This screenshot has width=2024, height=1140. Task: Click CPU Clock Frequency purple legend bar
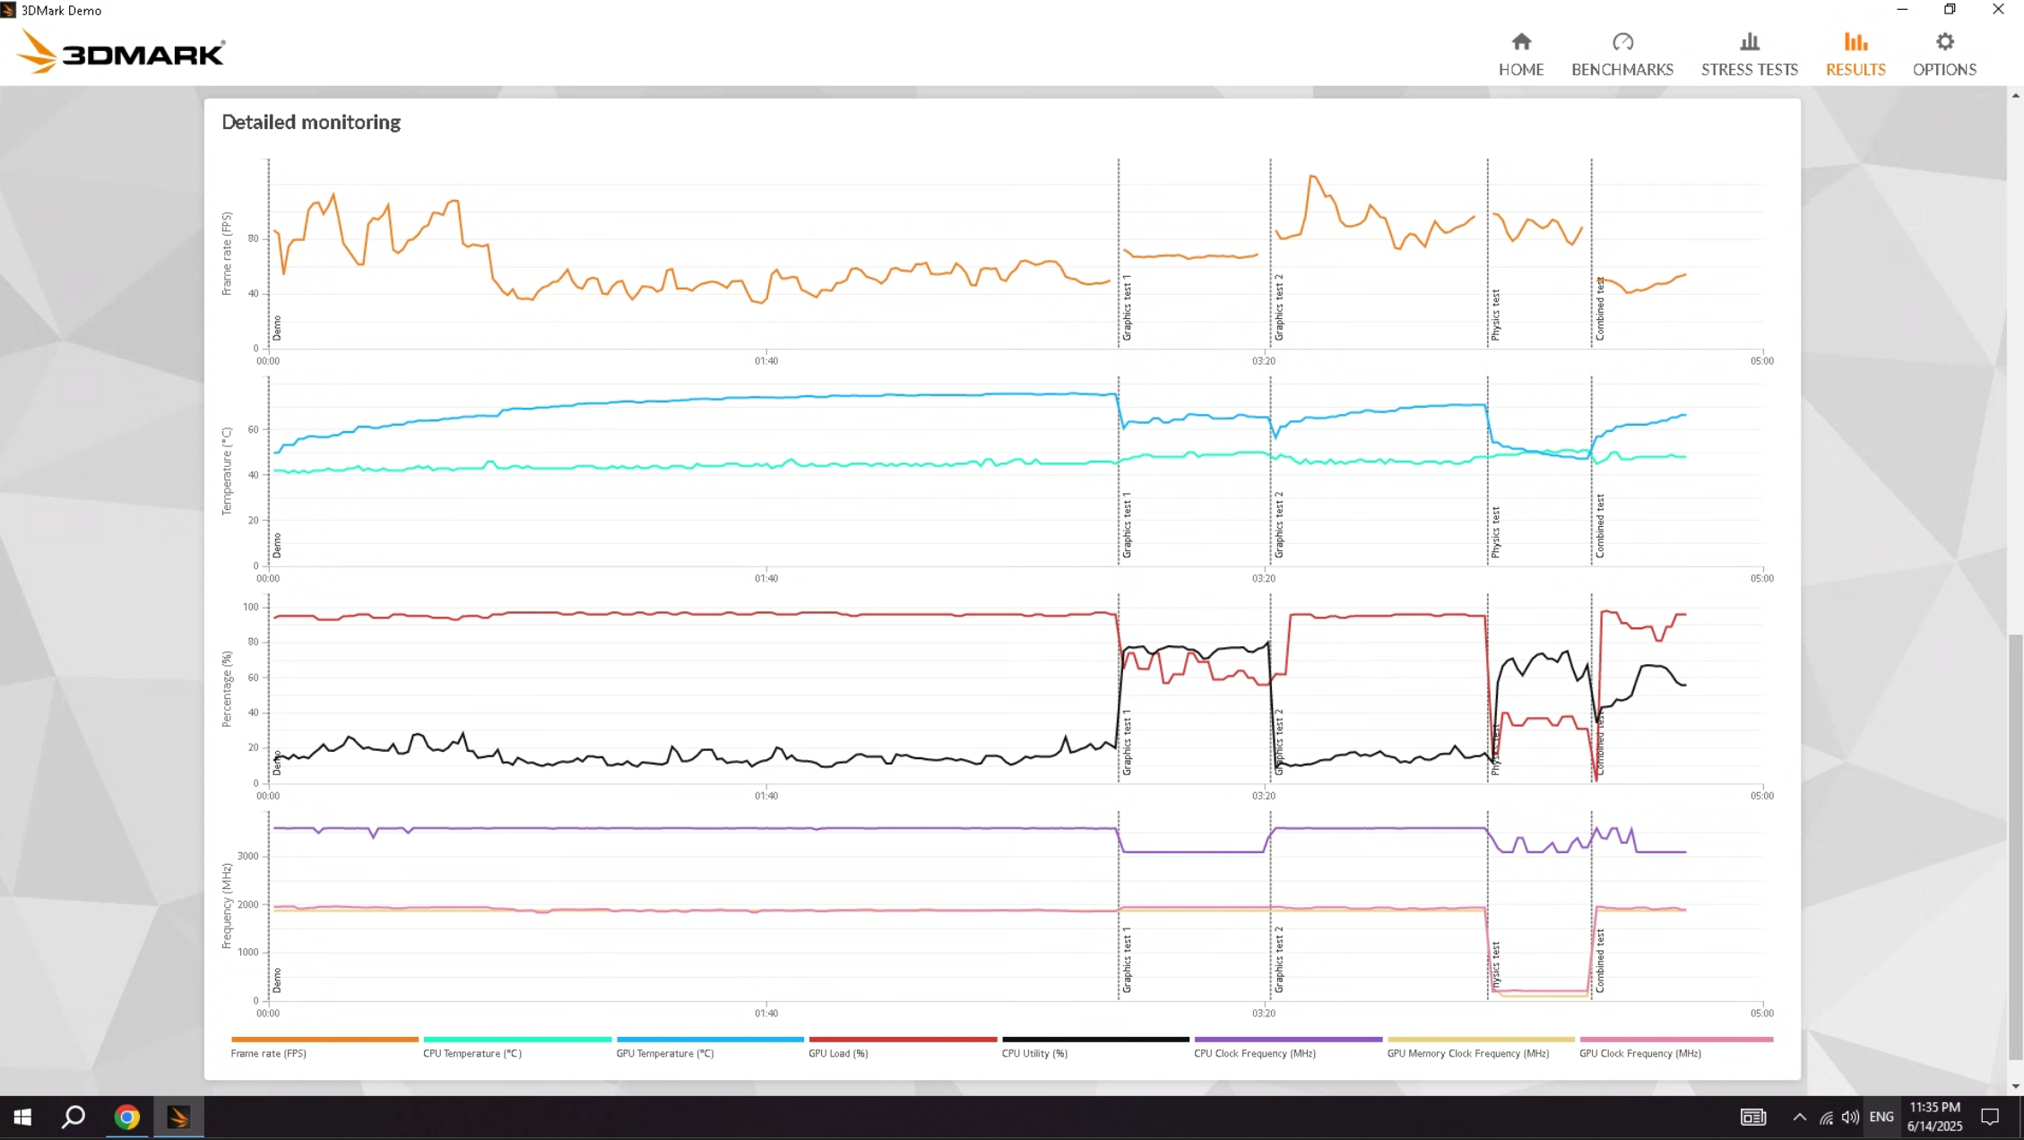coord(1288,1040)
